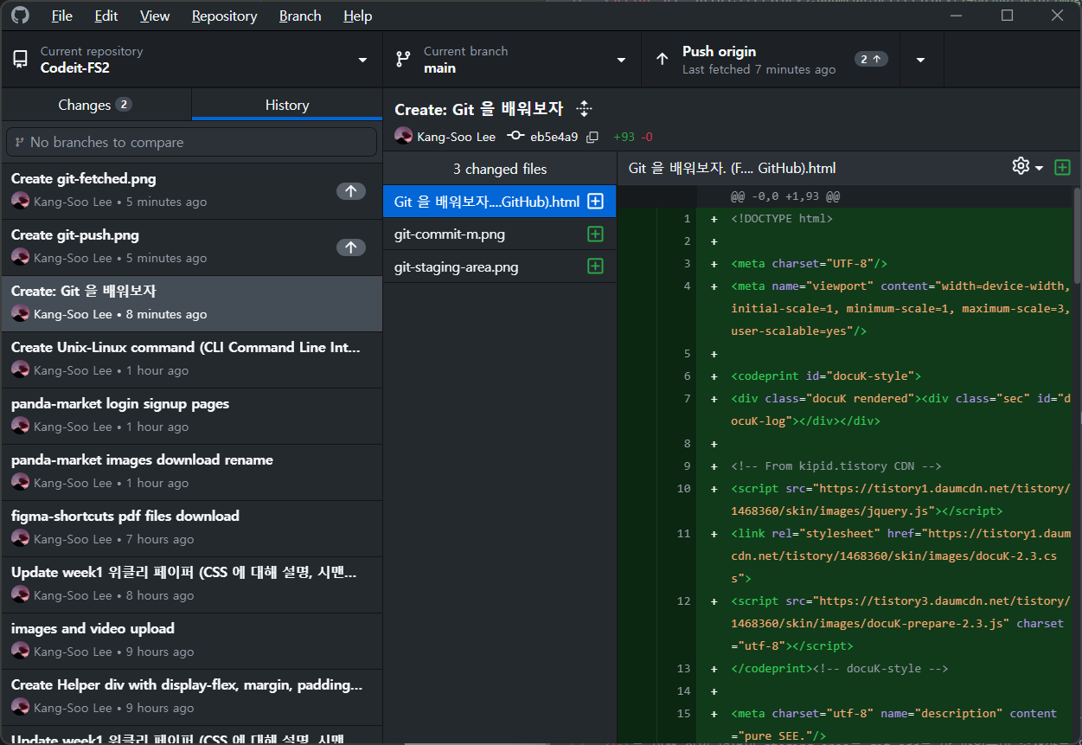Viewport: 1082px width, 745px height.
Task: Click avatar on figma-shortcuts commit row
Action: tap(20, 538)
